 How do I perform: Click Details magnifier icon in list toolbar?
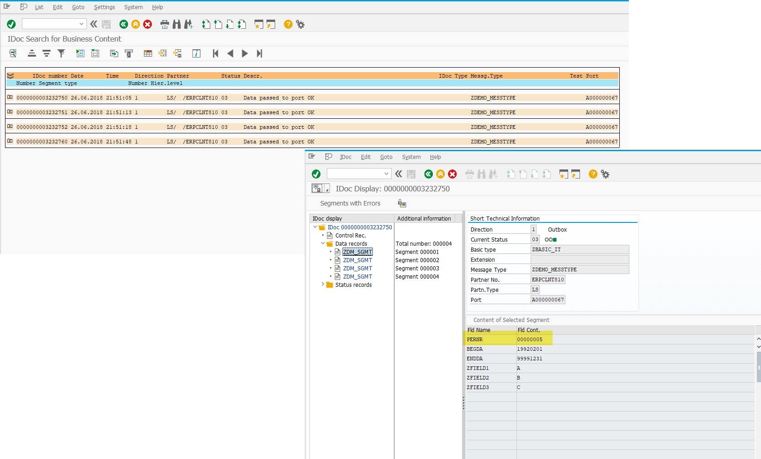13,53
